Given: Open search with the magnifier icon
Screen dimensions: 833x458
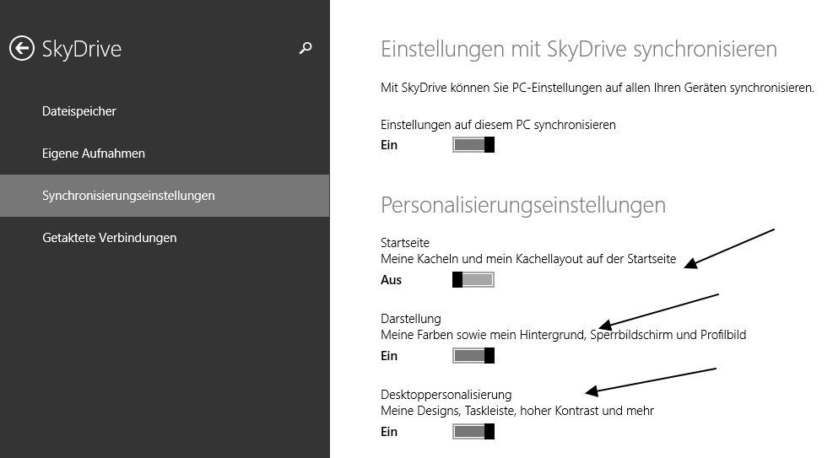Looking at the screenshot, I should (306, 48).
